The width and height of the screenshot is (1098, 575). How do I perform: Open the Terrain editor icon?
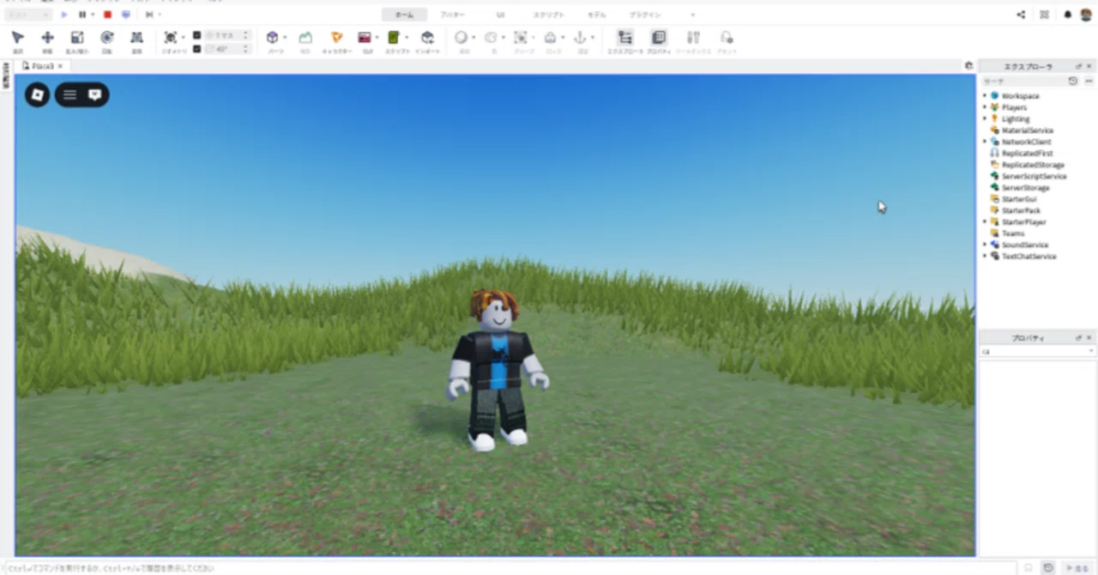tap(305, 38)
